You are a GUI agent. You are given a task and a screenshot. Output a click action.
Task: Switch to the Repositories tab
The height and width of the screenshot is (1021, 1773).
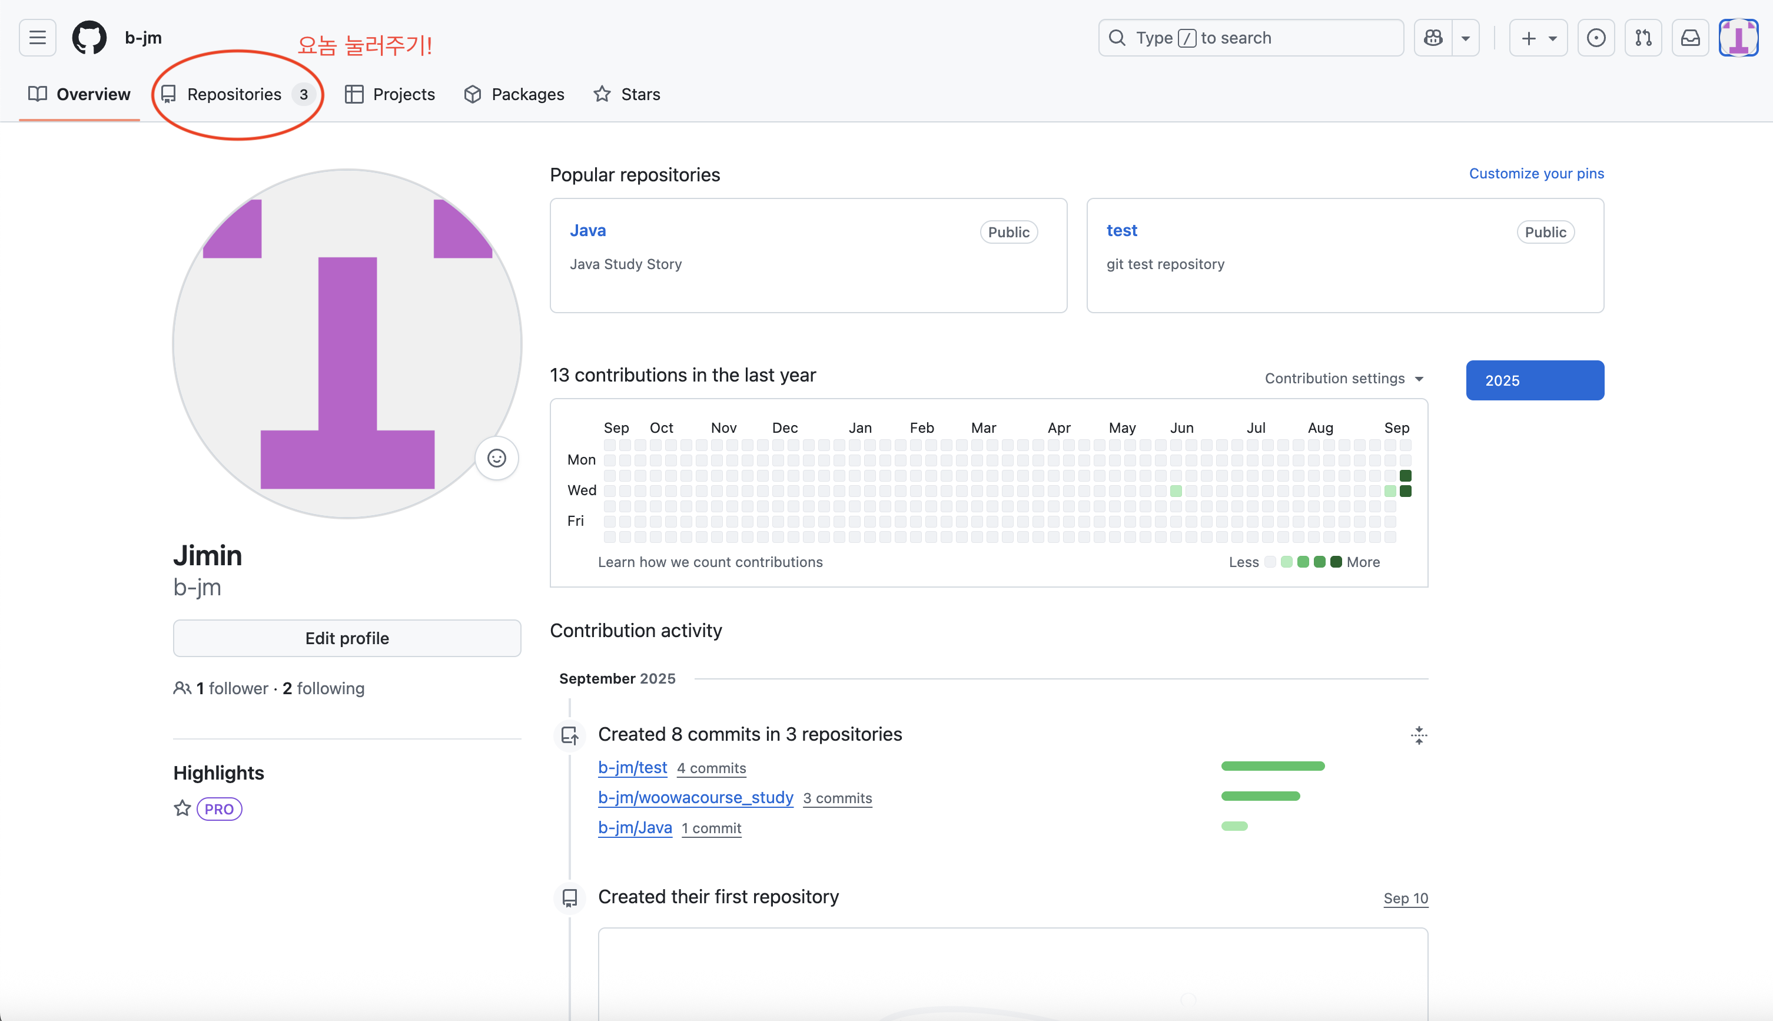click(234, 94)
